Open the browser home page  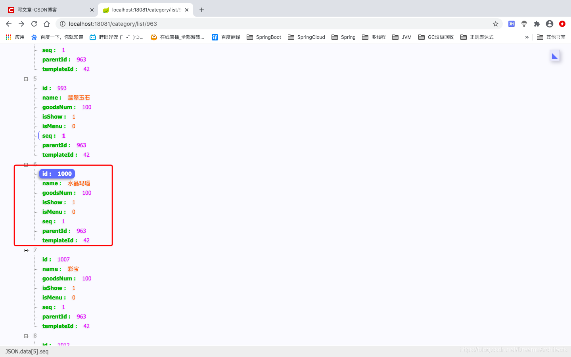click(47, 24)
